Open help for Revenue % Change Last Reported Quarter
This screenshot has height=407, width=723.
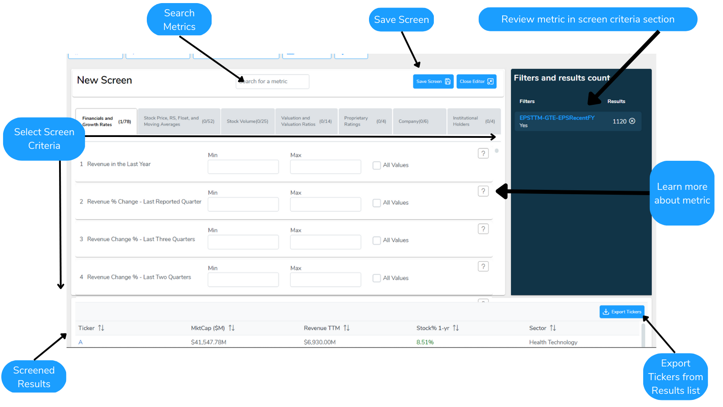point(483,191)
